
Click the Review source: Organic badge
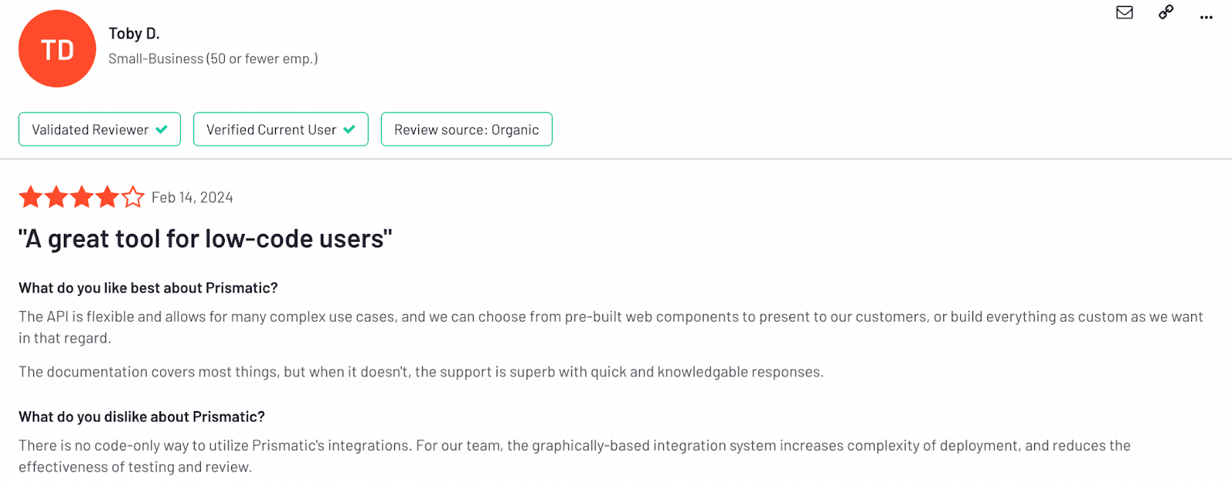tap(466, 129)
